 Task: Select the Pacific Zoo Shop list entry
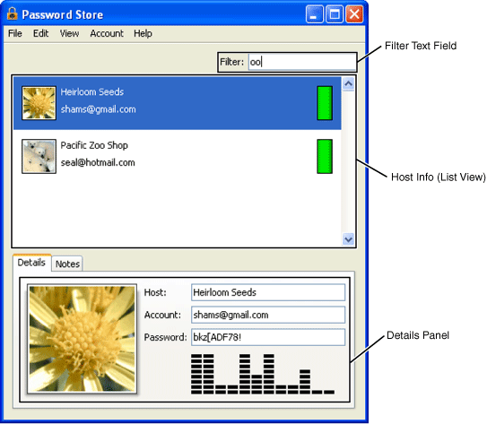[x=177, y=156]
